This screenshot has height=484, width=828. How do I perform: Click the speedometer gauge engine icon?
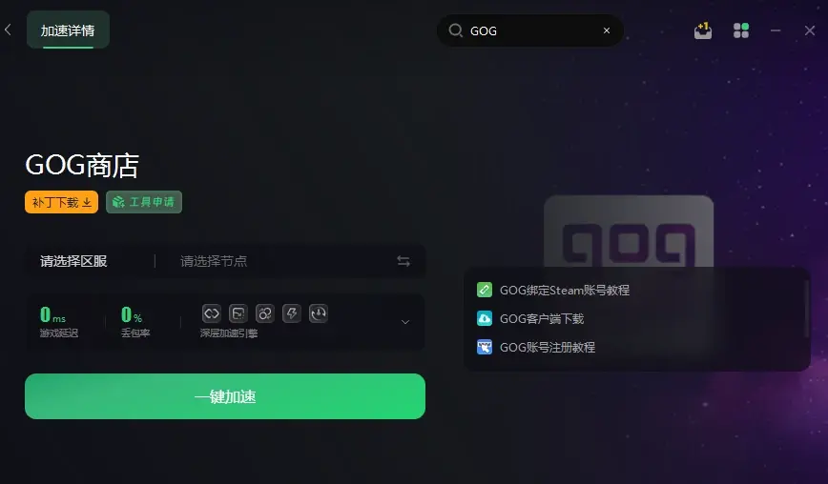(x=319, y=313)
